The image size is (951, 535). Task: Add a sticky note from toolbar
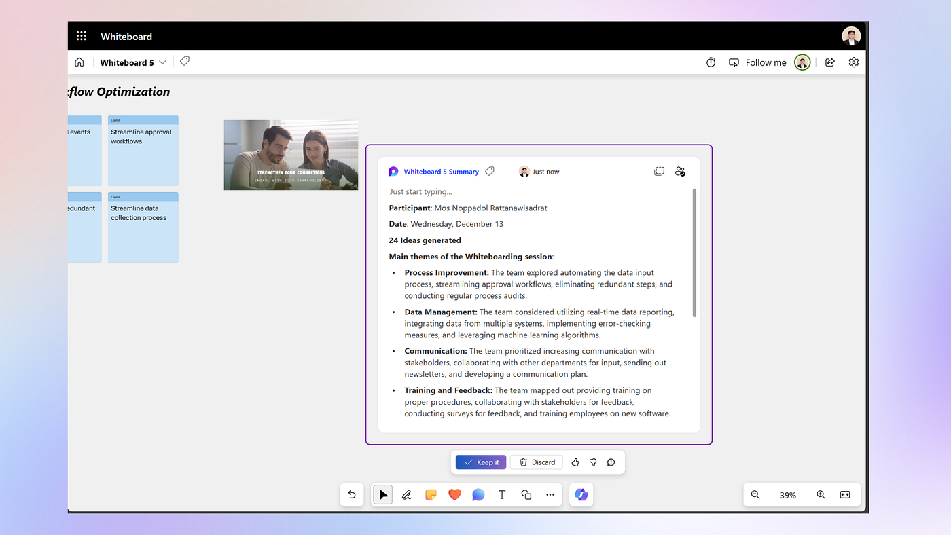pos(431,495)
